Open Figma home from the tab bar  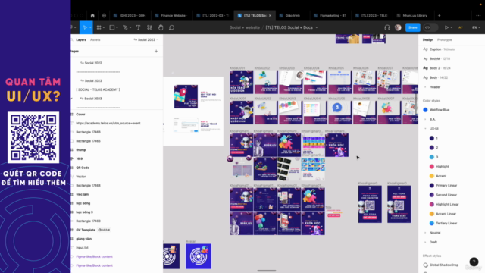tap(92, 15)
